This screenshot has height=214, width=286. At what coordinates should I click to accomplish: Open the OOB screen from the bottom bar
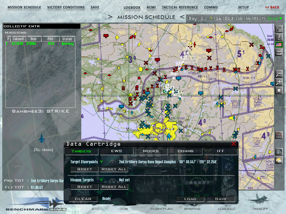click(124, 209)
